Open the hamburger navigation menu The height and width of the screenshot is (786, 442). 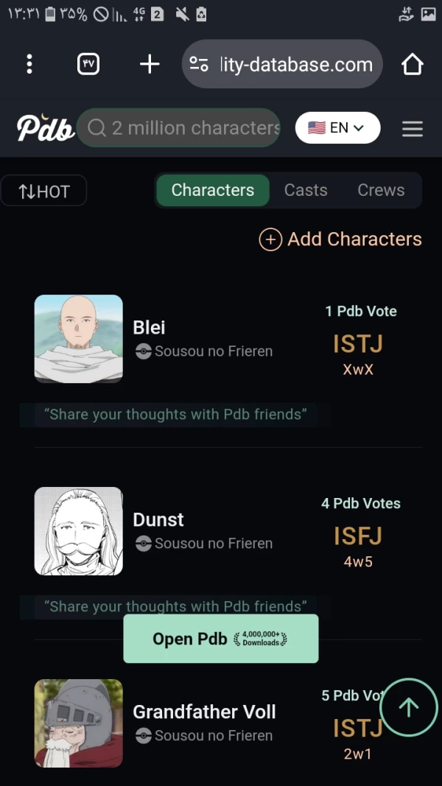point(413,129)
